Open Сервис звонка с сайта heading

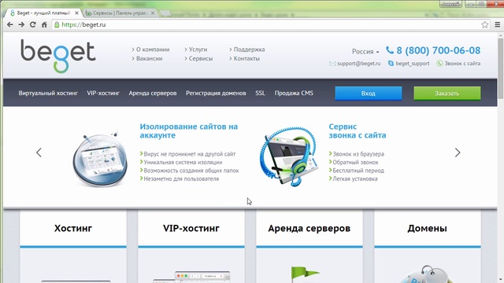tap(357, 131)
